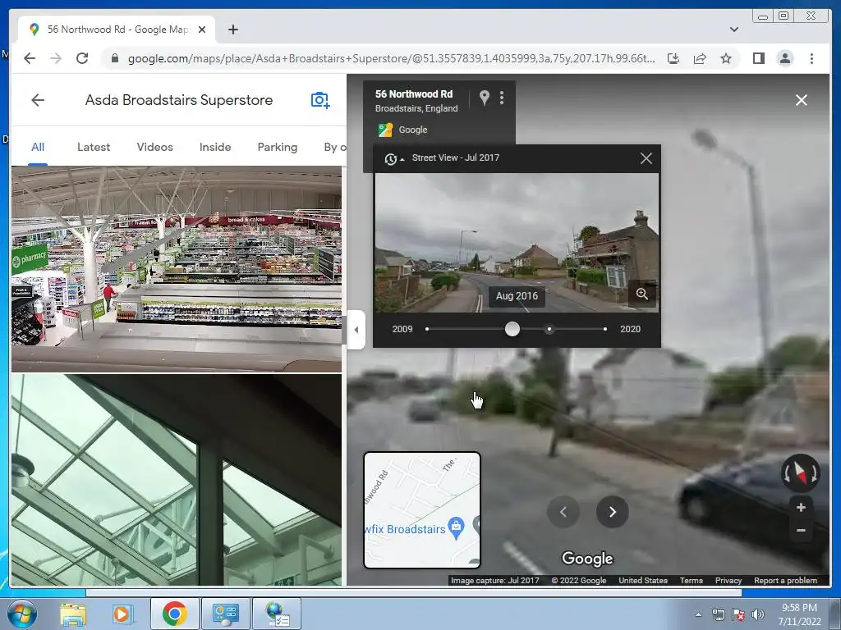Open the Asda store interior photo
The image size is (841, 630).
point(177,269)
